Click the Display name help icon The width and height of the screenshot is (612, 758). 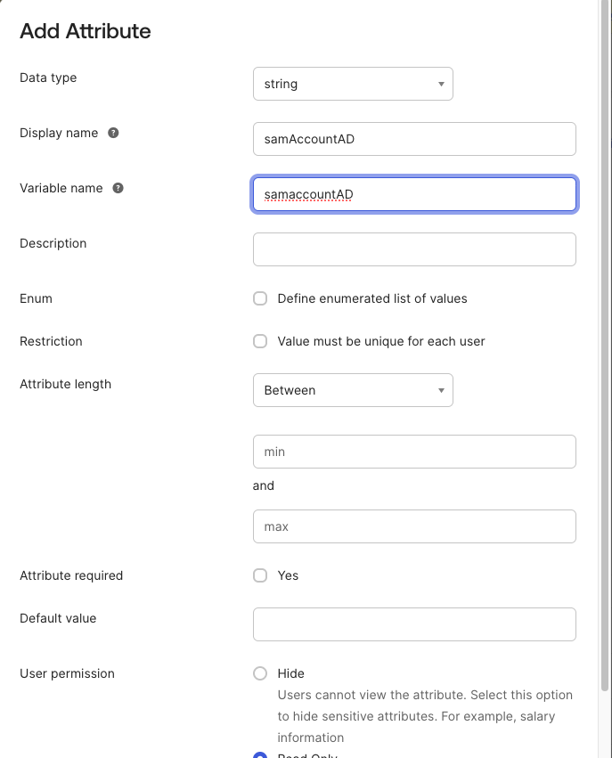112,133
